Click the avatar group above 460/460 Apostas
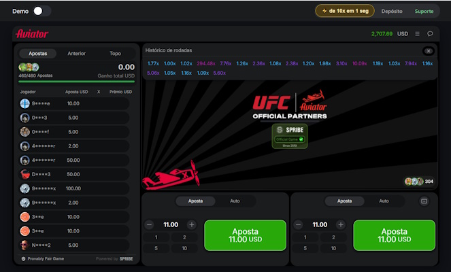The width and height of the screenshot is (451, 272). 29,67
